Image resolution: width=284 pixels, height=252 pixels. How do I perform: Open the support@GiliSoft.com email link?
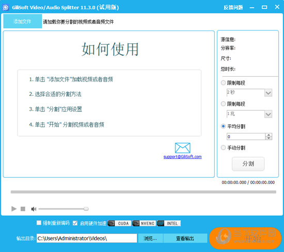[182, 157]
